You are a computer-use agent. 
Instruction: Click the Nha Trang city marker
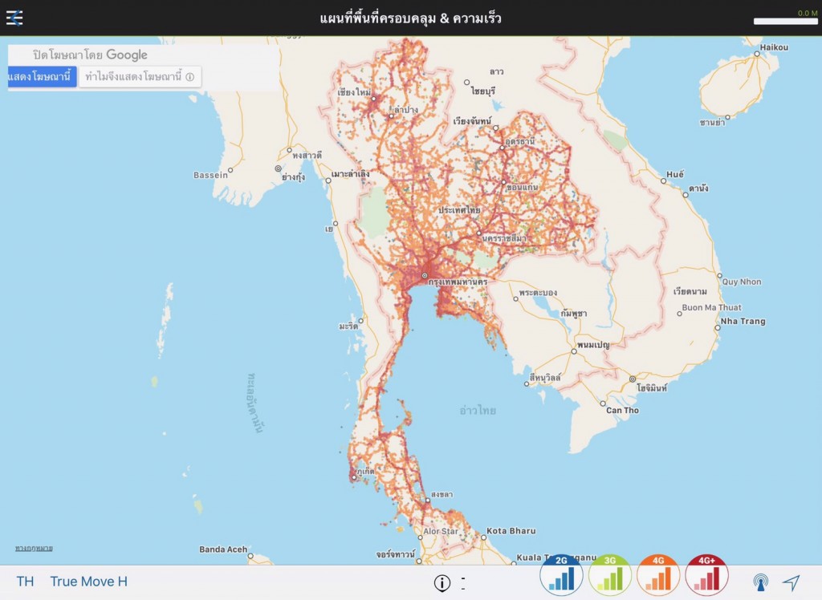click(x=716, y=328)
